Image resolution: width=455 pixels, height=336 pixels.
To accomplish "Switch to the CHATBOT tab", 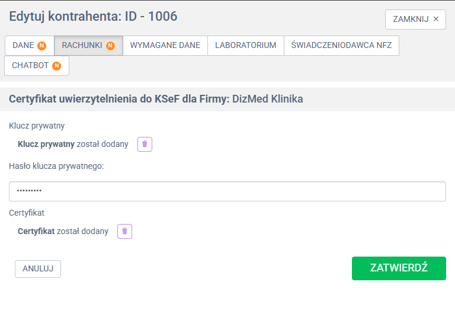I will (x=30, y=66).
